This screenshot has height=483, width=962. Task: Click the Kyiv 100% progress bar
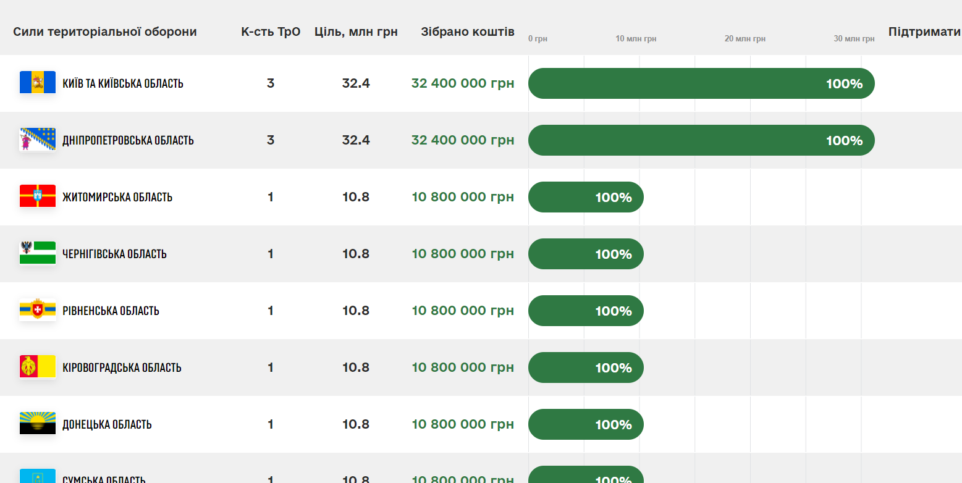701,83
